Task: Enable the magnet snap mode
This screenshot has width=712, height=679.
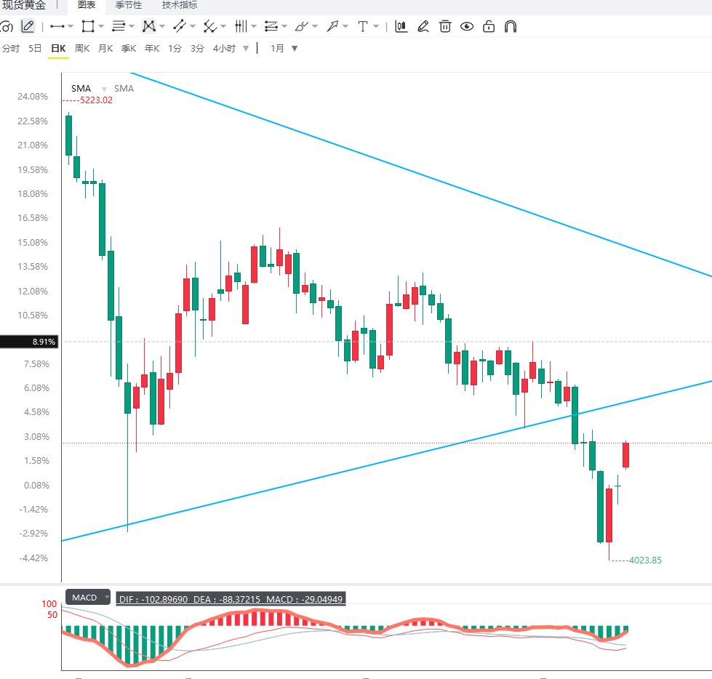Action: (511, 26)
